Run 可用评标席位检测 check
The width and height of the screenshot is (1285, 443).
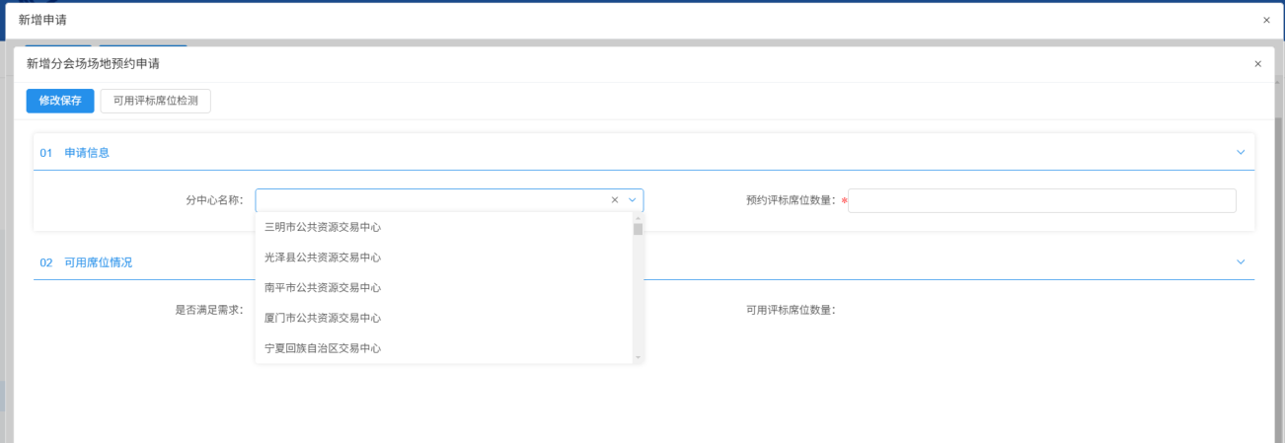tap(155, 101)
